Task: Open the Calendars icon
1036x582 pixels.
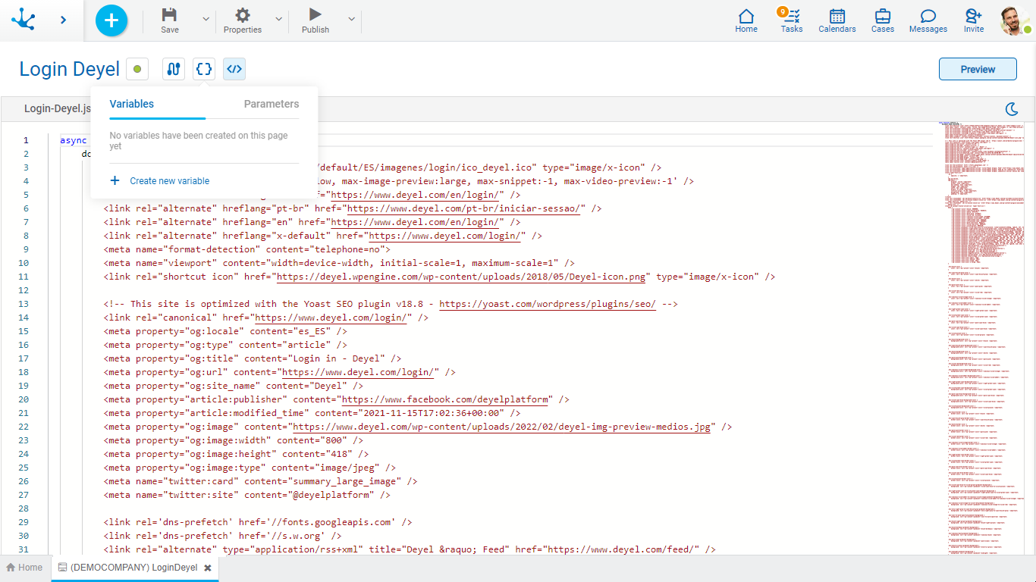Action: pos(837,20)
